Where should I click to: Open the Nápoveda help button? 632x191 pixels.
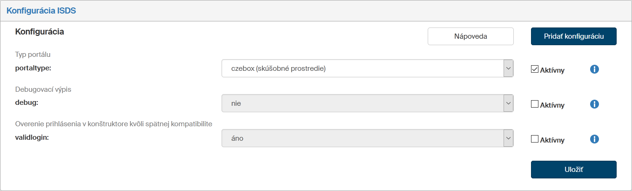tap(471, 36)
